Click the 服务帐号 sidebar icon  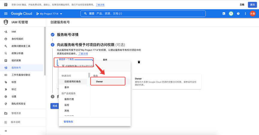pos(6,68)
